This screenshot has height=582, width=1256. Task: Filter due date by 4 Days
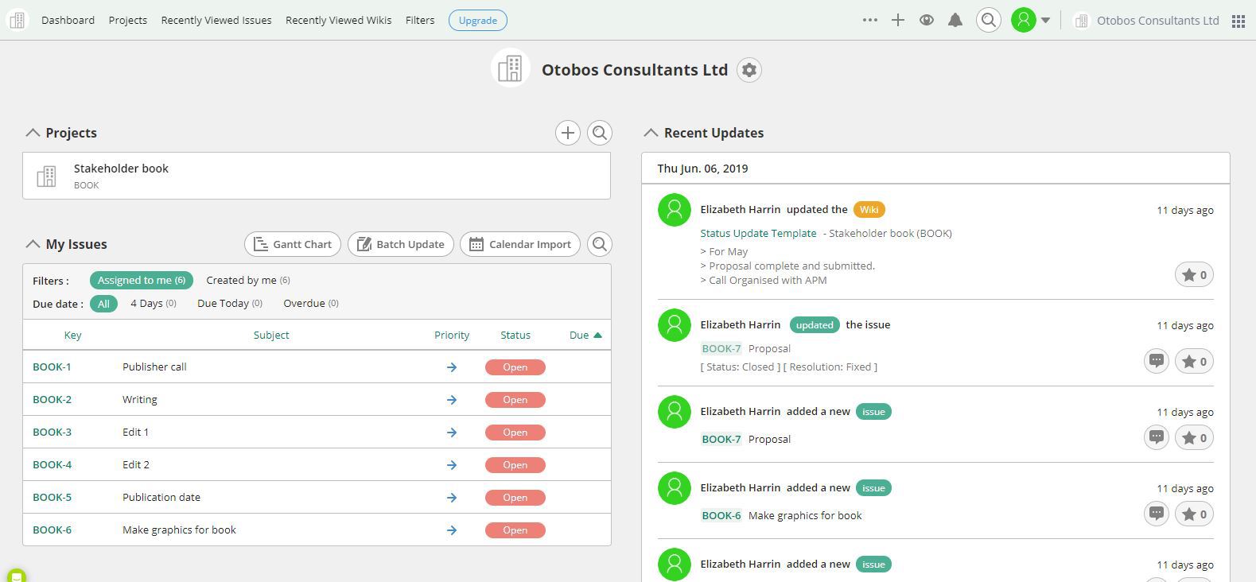pos(154,304)
